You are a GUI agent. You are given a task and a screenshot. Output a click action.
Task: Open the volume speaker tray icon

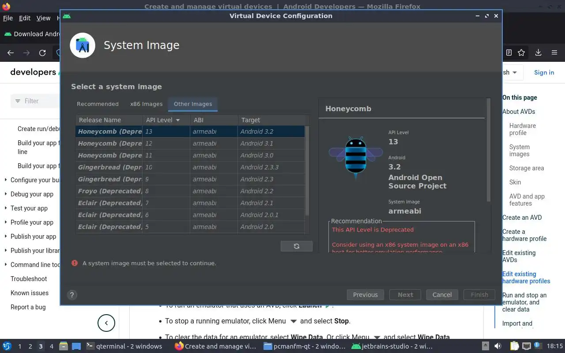[x=497, y=346]
